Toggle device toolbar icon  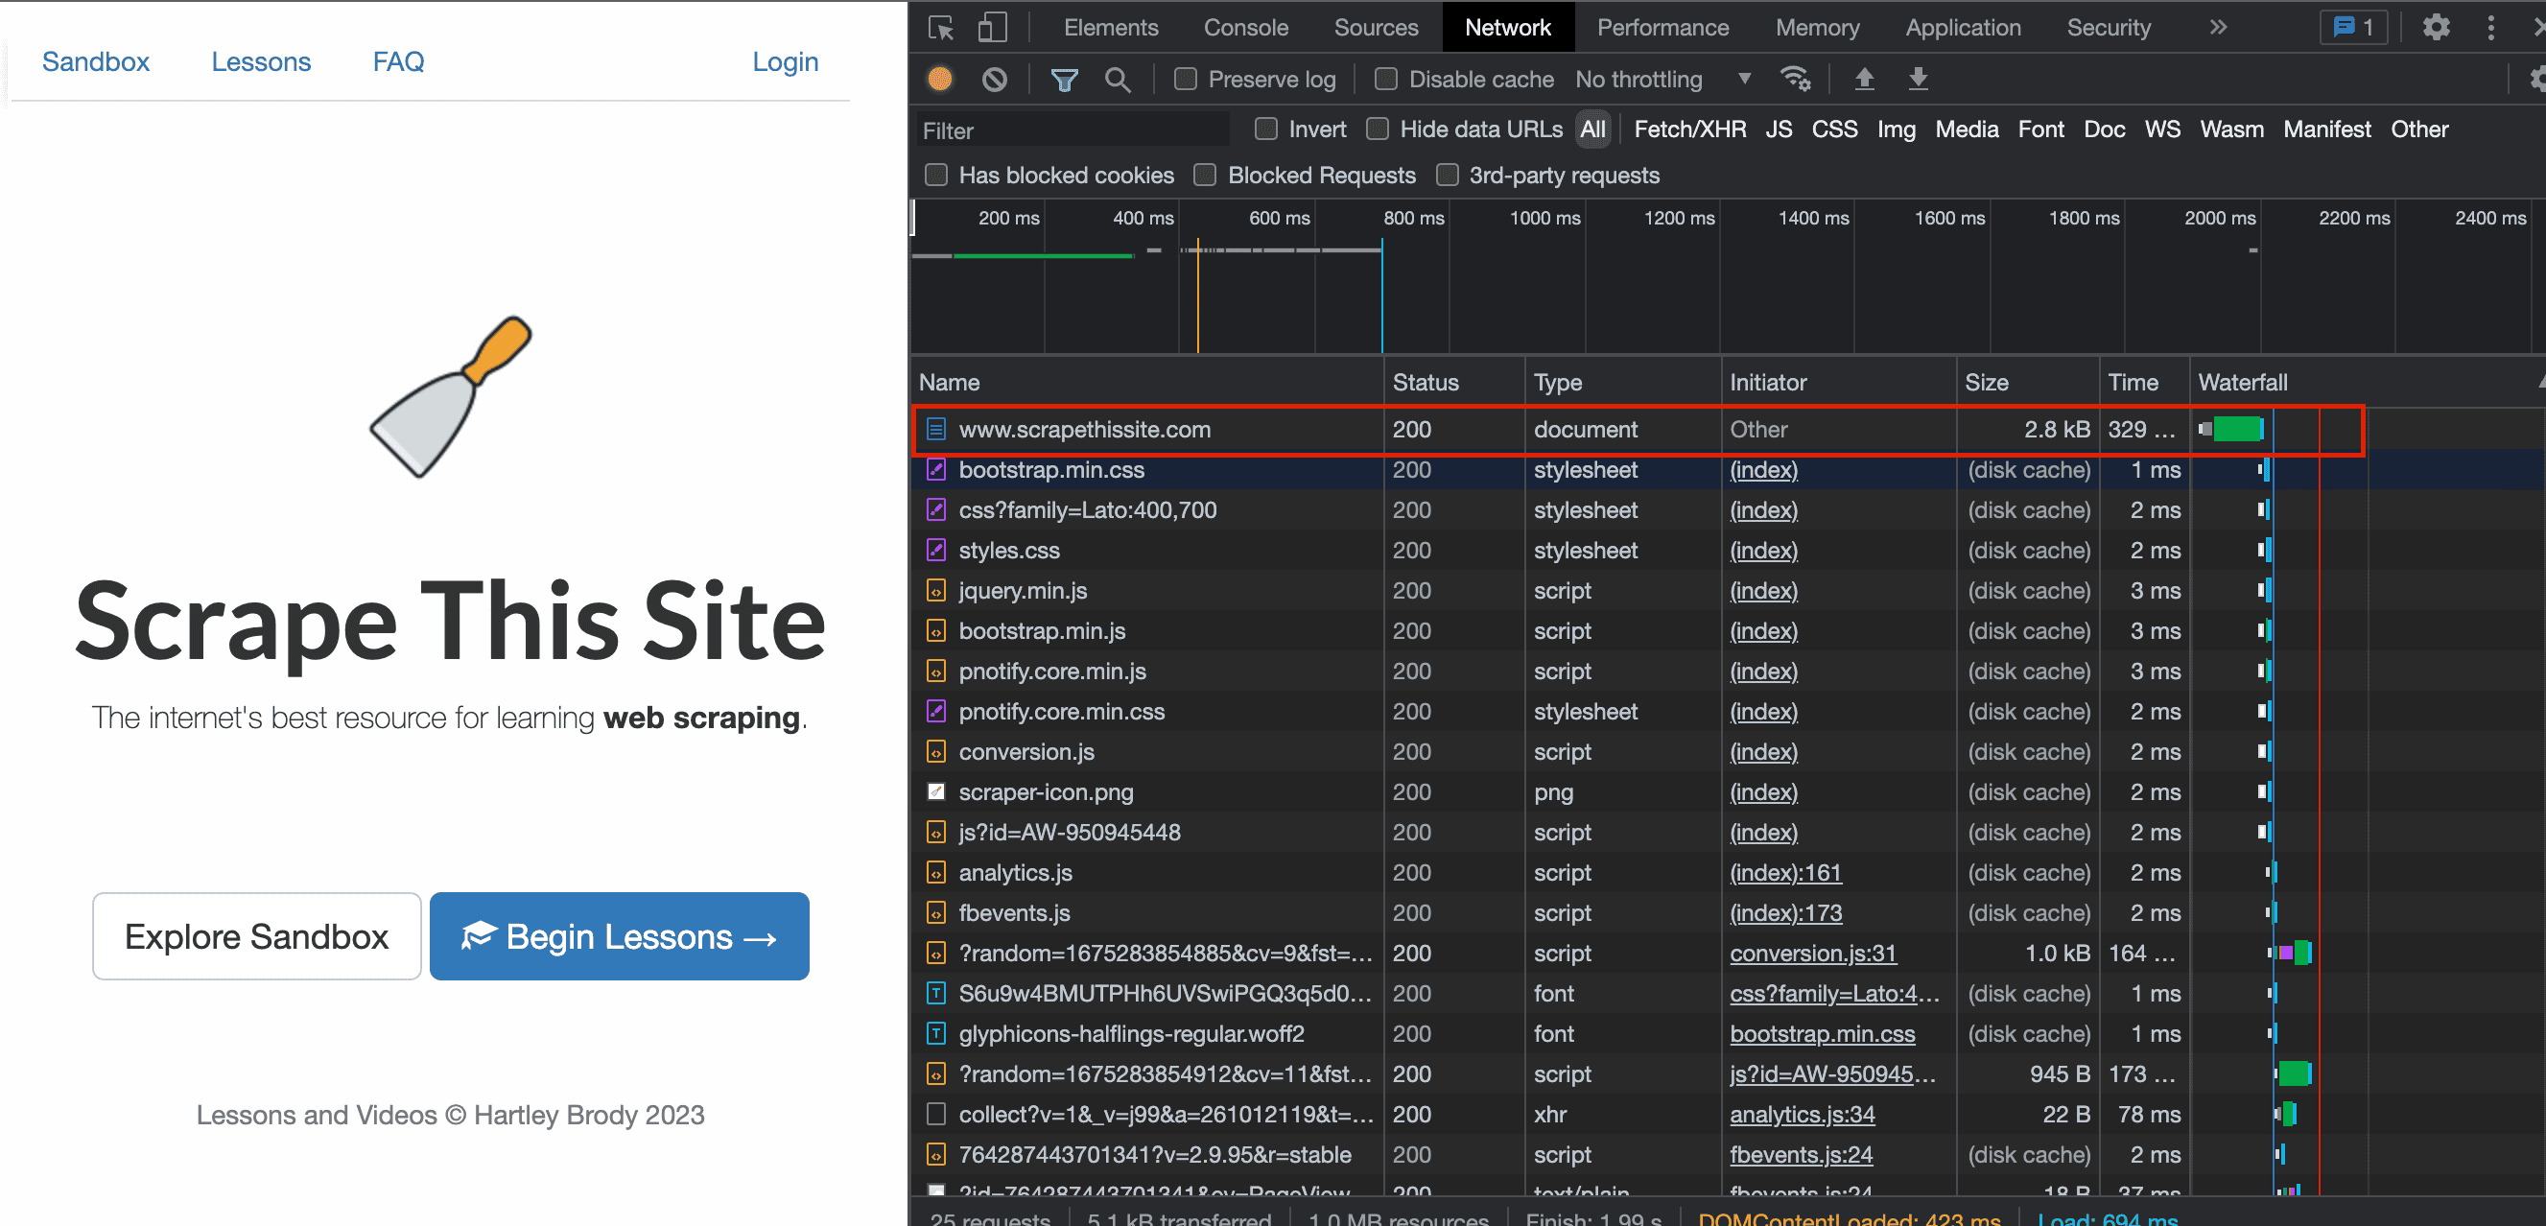click(991, 28)
